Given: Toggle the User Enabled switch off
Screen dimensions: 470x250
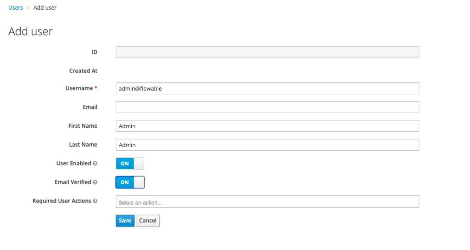Looking at the screenshot, I should (x=130, y=164).
